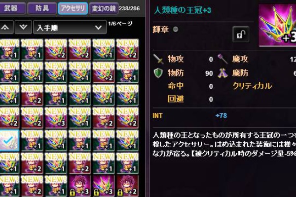
Task: Click the INT +78 bonus value
Action: pos(221,115)
